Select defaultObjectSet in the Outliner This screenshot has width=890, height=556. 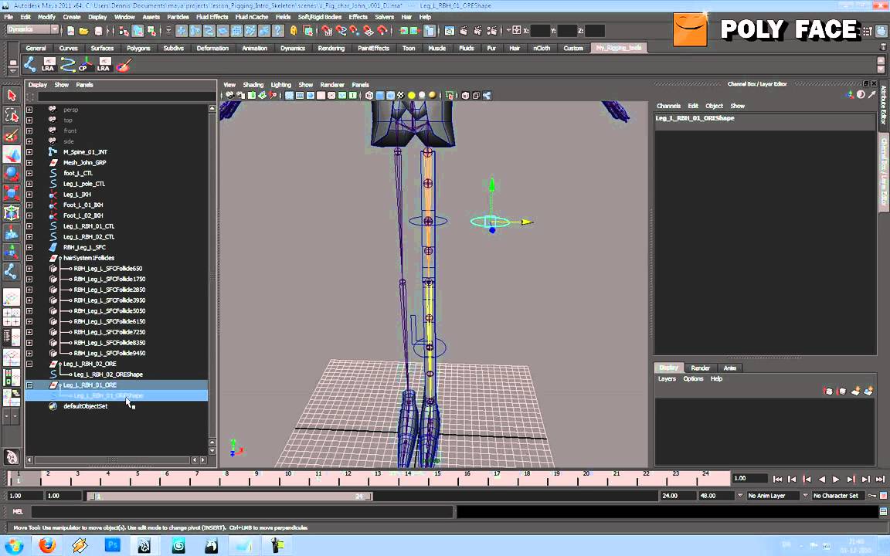[x=85, y=406]
